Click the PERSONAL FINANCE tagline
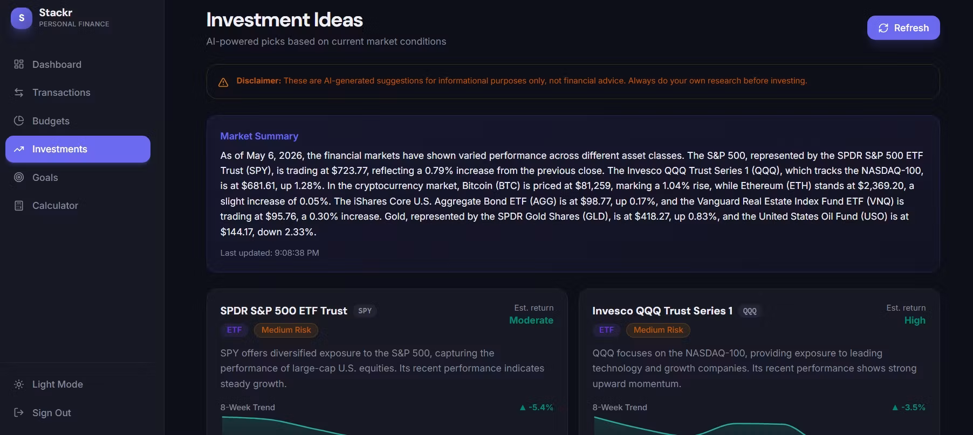The image size is (973, 435). [x=74, y=24]
